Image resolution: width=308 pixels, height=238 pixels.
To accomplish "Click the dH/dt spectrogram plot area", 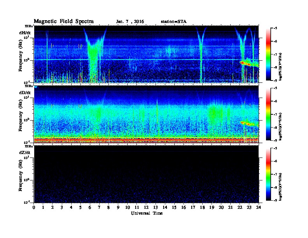I will [x=146, y=54].
